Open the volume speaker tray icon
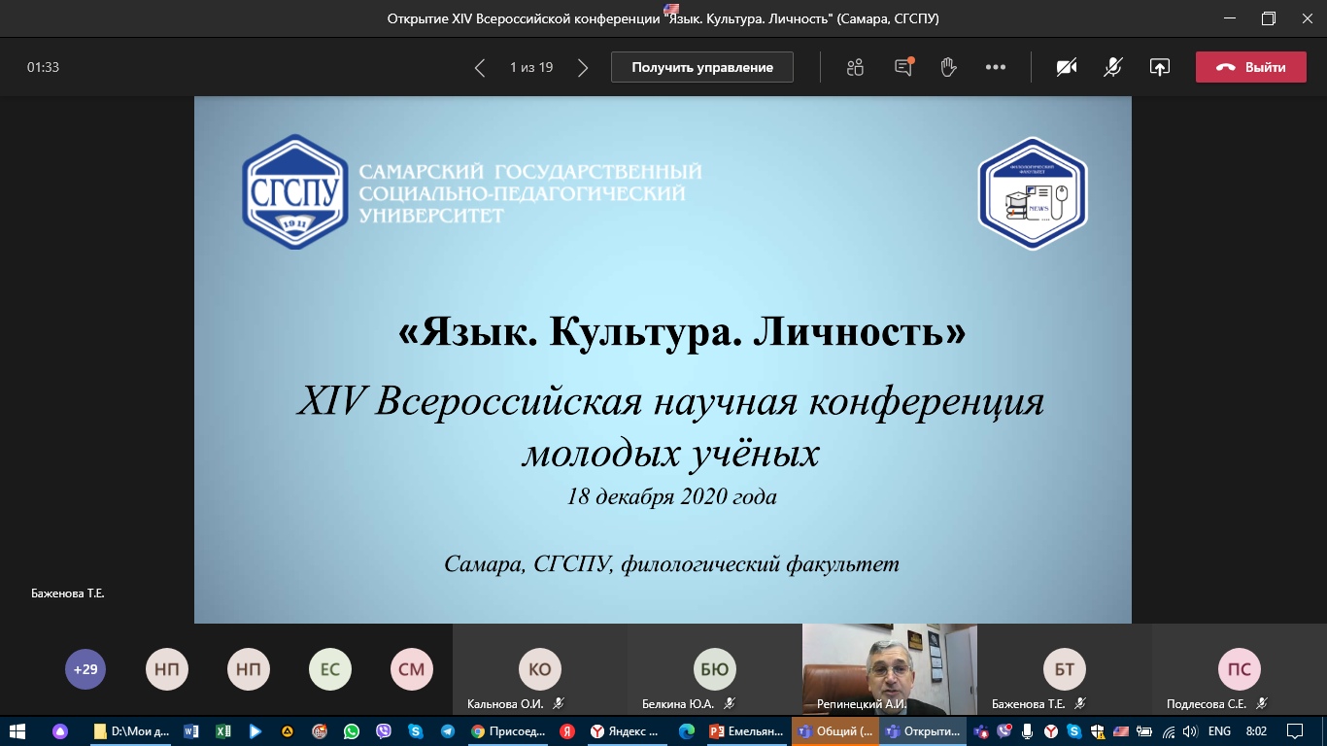1327x746 pixels. pos(1190,731)
